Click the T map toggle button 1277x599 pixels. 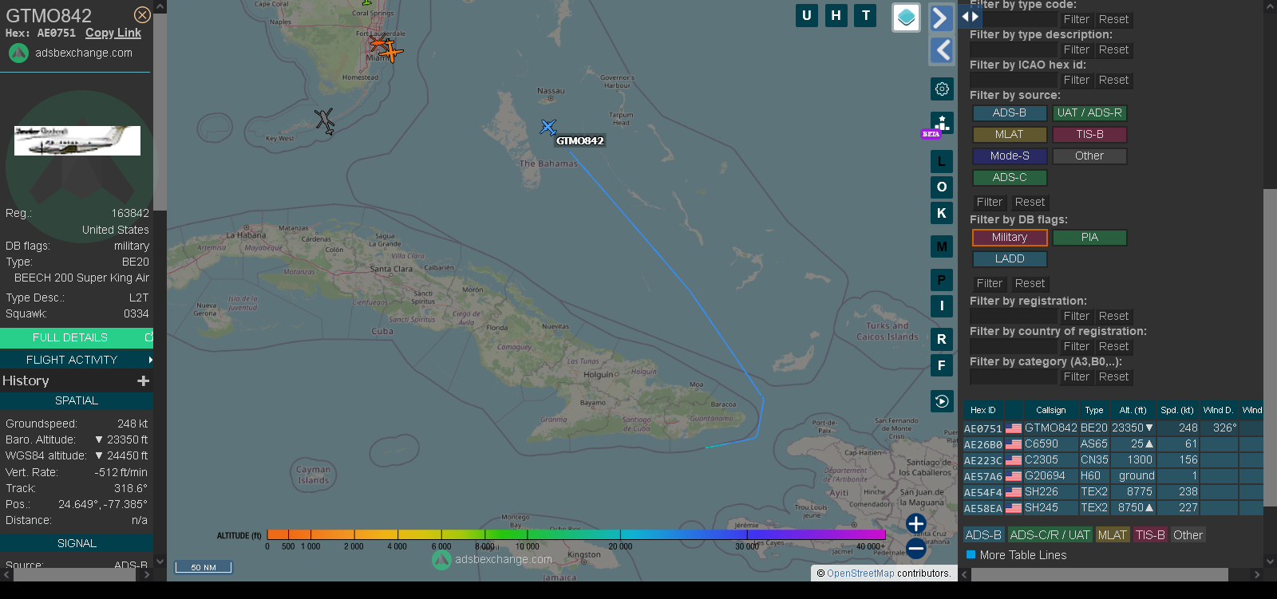tap(866, 15)
